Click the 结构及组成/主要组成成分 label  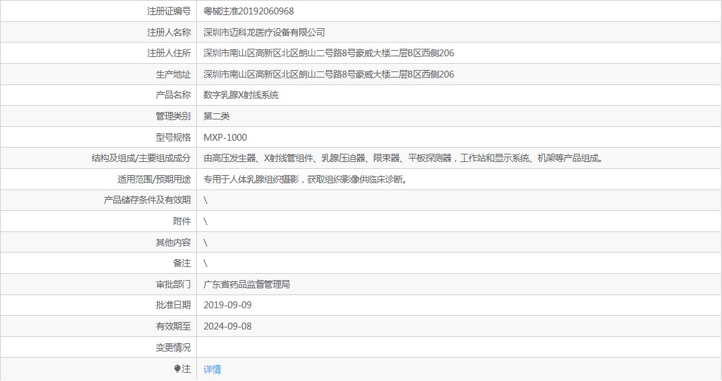pyautogui.click(x=141, y=158)
